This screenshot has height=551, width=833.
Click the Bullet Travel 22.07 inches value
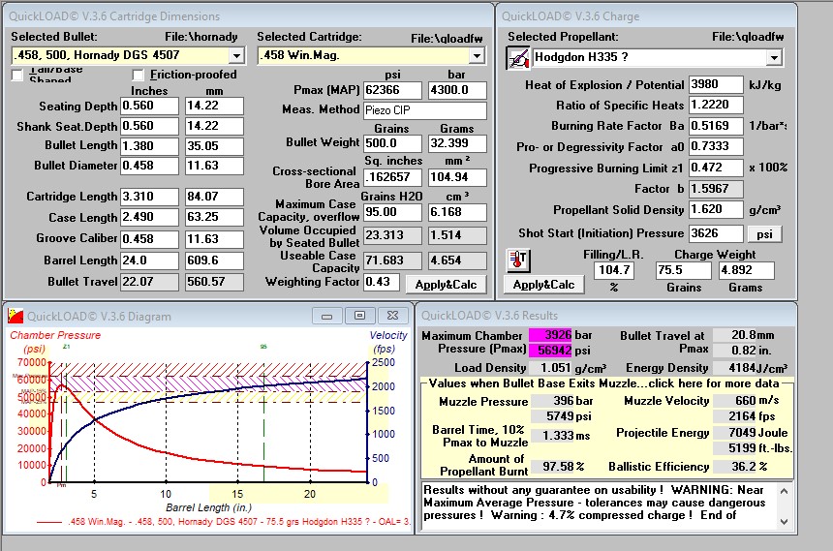(149, 282)
